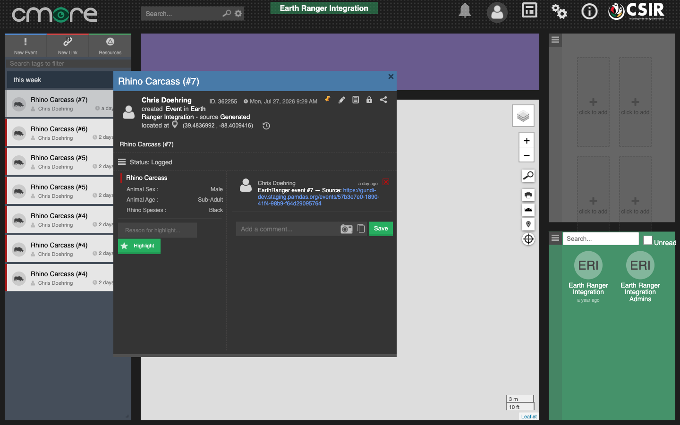Image resolution: width=680 pixels, height=425 pixels.
Task: Open the notifications bell in the header
Action: [x=465, y=11]
